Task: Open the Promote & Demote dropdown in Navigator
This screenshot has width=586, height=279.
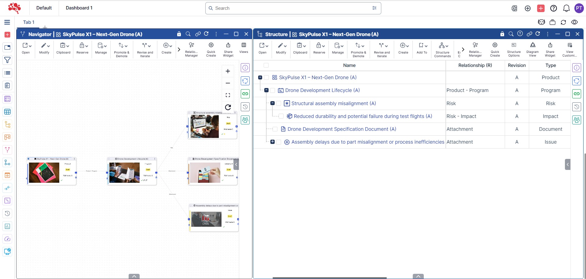Action: (x=122, y=49)
